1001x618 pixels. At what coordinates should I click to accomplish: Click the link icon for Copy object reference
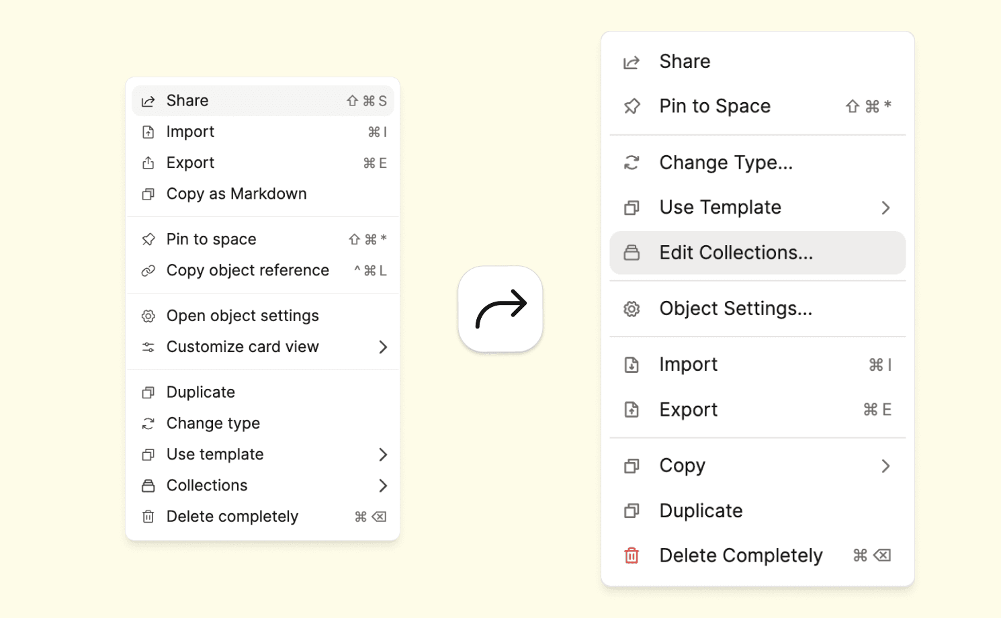coord(148,271)
